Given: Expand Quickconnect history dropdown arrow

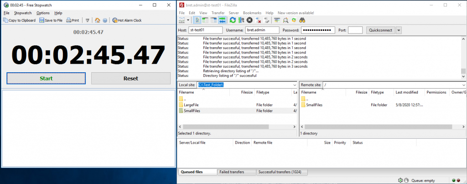Looking at the screenshot, I should click(x=399, y=30).
